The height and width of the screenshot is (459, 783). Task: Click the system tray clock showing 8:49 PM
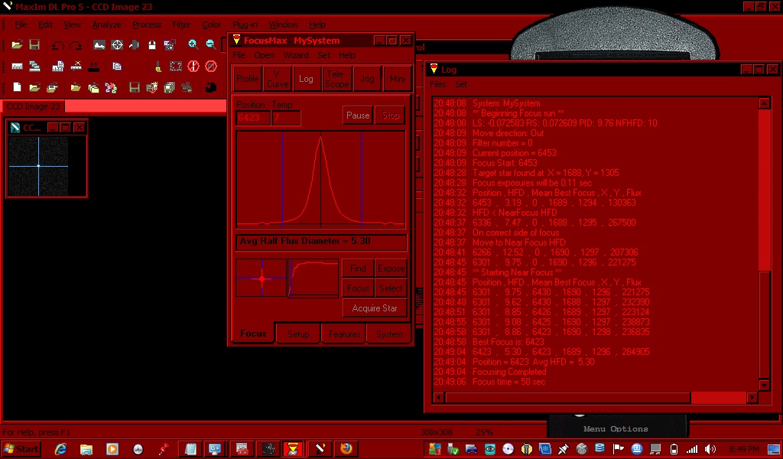coord(745,449)
